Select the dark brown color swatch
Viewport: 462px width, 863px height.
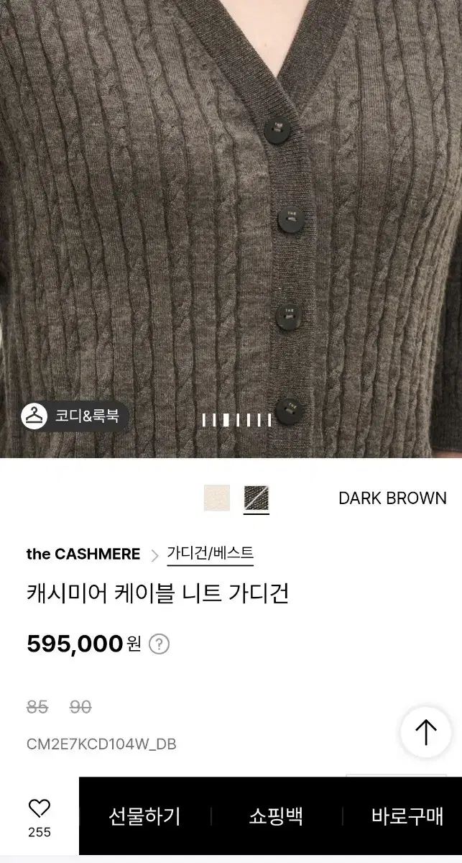(x=257, y=498)
